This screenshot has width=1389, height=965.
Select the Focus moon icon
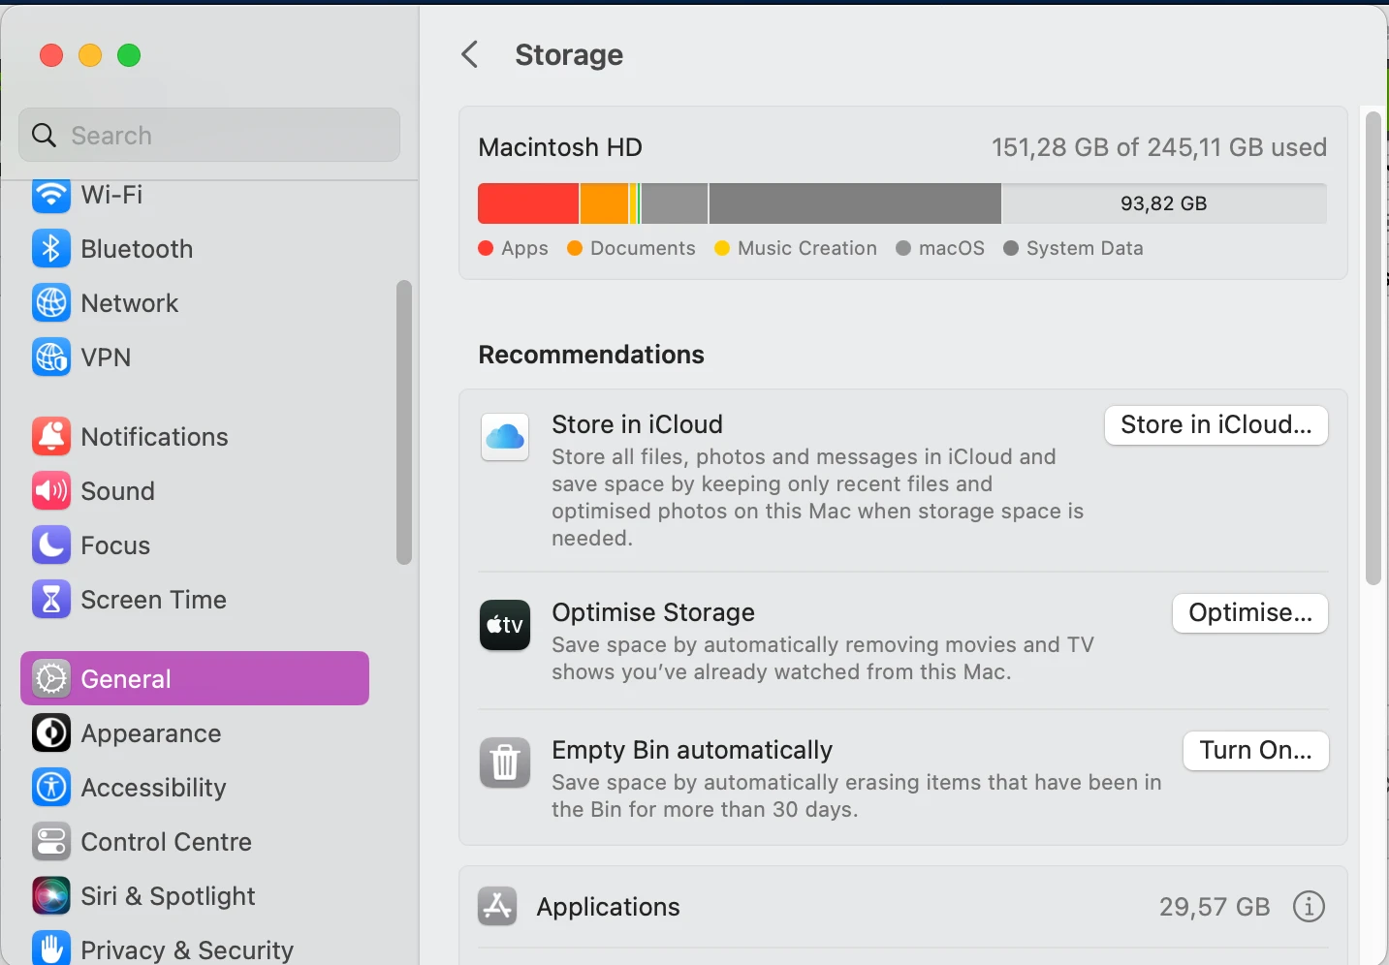pyautogui.click(x=50, y=545)
